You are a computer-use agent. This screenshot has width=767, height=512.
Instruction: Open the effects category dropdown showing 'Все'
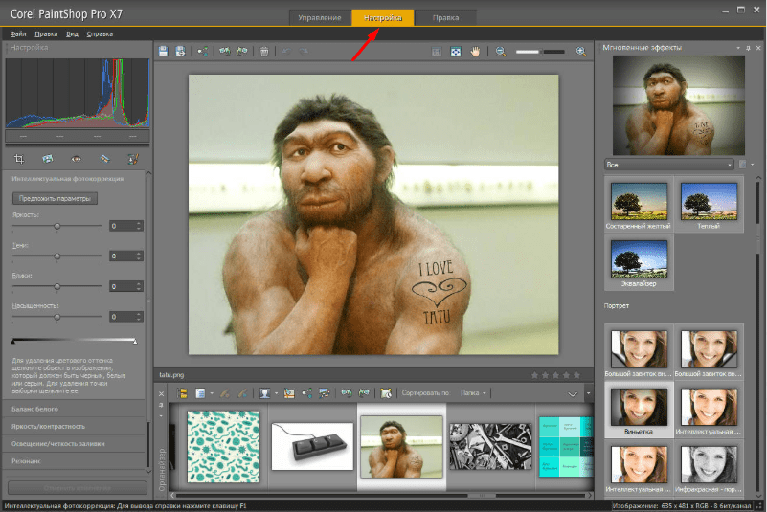click(x=668, y=165)
